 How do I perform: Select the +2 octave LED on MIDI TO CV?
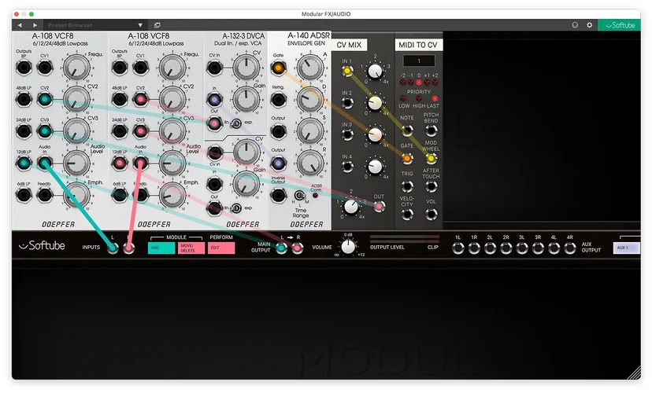coord(435,83)
